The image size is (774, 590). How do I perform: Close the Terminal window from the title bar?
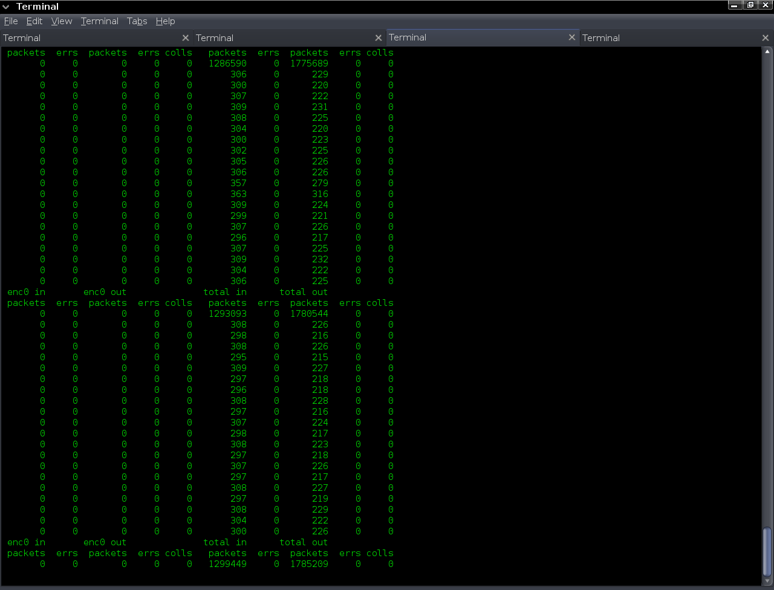click(766, 5)
